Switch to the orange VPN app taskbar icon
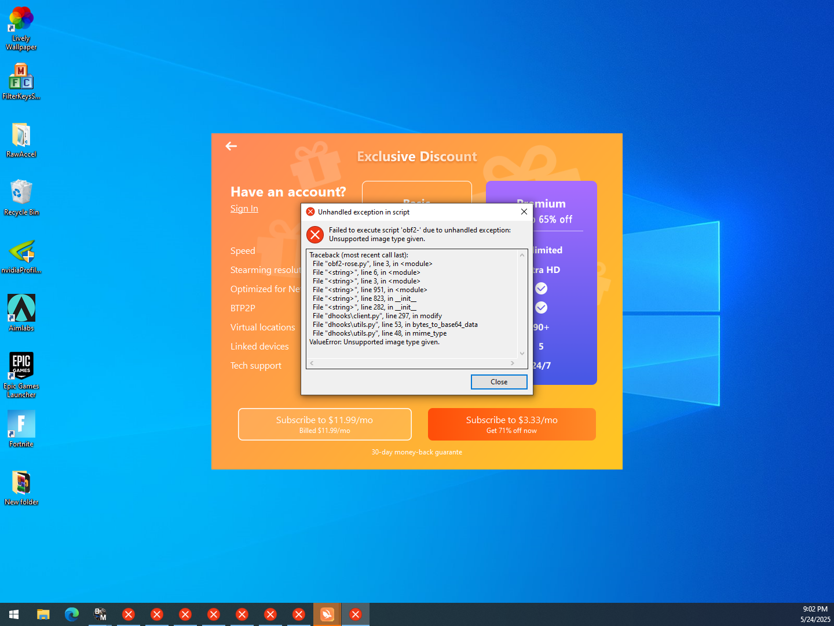The image size is (834, 626). 327,614
